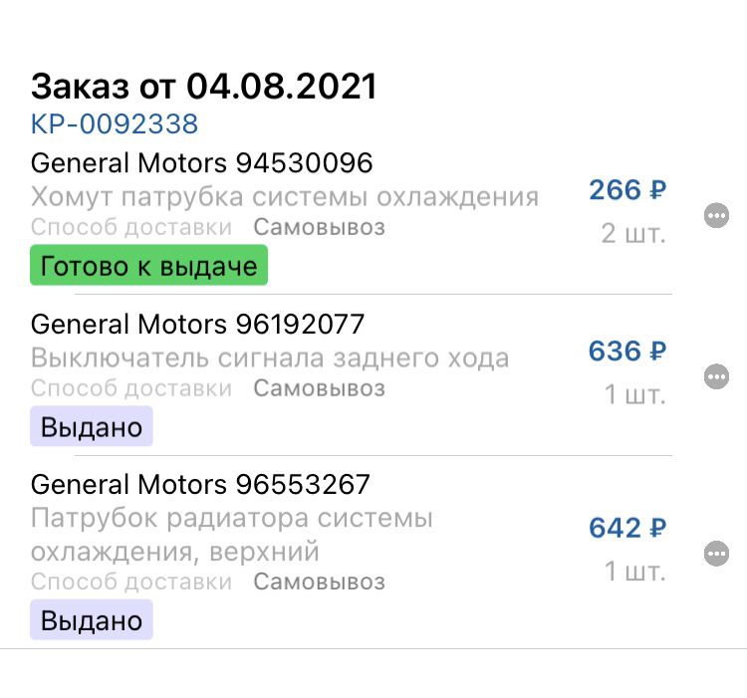Select the General Motors 96192077 item title
Viewport: 747px width, 698px height.
pos(198,324)
